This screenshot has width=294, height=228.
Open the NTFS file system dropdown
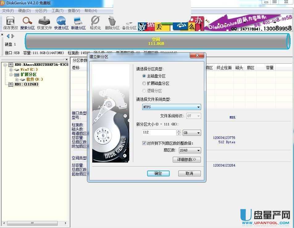pyautogui.click(x=199, y=107)
